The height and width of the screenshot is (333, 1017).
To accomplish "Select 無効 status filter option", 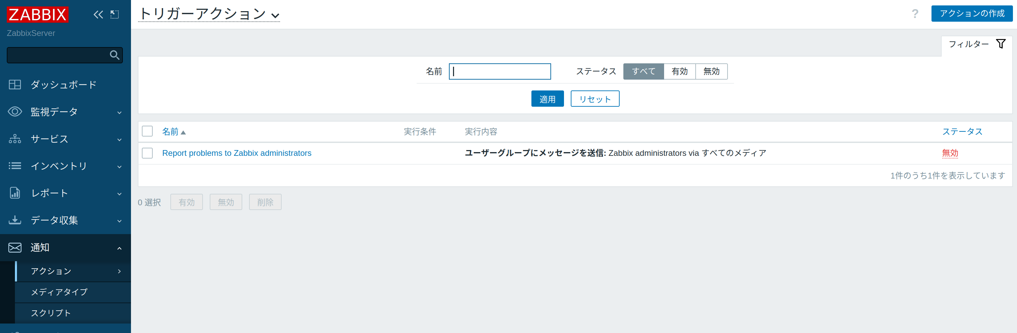I will [x=712, y=71].
